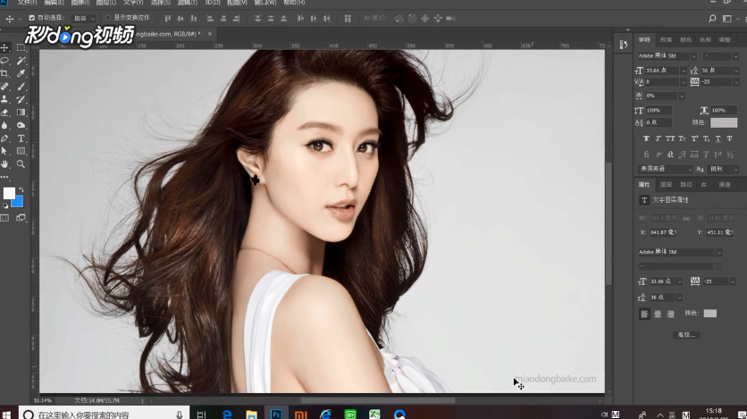Viewport: 747px width, 419px height.
Task: Open the 33.66 点 font size dropdown in Character panel
Action: point(684,71)
